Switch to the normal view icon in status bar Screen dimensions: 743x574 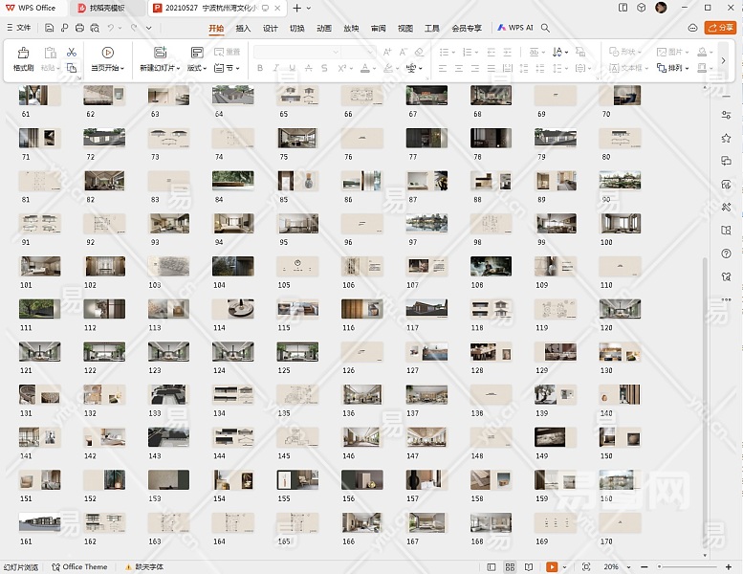(492, 567)
